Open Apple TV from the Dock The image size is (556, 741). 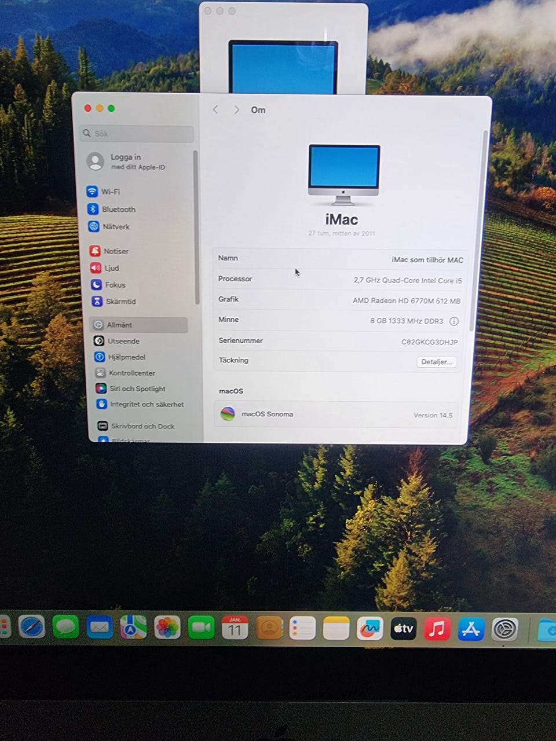click(x=403, y=629)
